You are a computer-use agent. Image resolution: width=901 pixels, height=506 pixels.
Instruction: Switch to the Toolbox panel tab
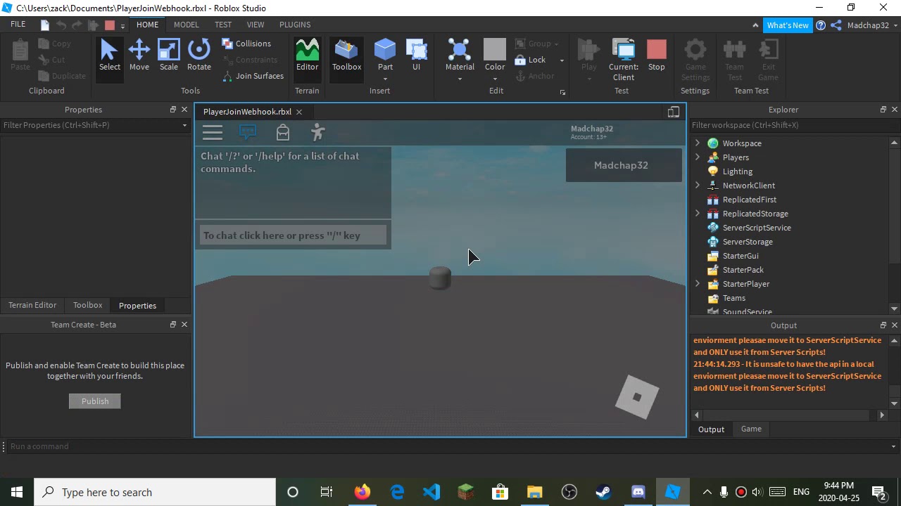tap(88, 305)
